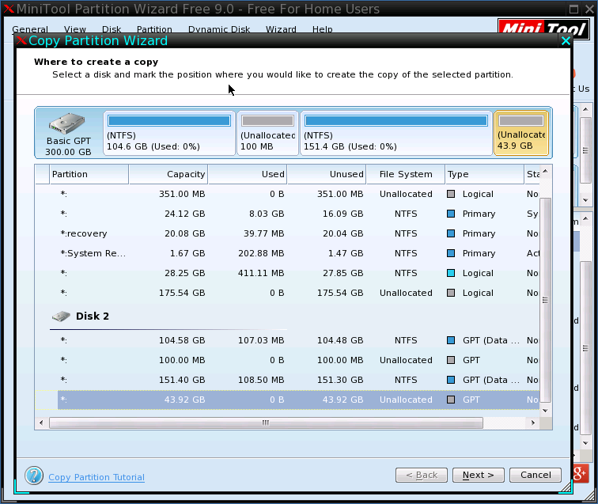Sort by the Used column header

click(x=248, y=174)
